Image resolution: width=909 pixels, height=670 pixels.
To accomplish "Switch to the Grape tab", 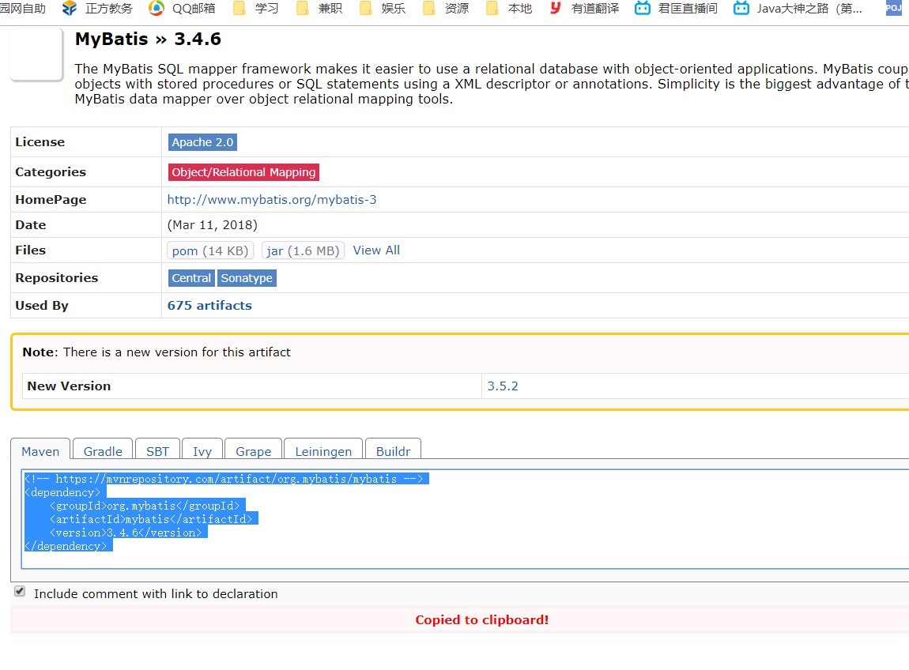I will point(254,451).
